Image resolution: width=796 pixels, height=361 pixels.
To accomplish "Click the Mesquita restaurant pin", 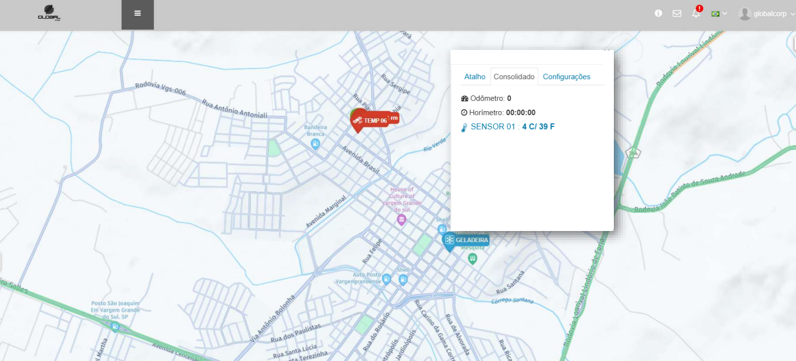I will click(472, 258).
